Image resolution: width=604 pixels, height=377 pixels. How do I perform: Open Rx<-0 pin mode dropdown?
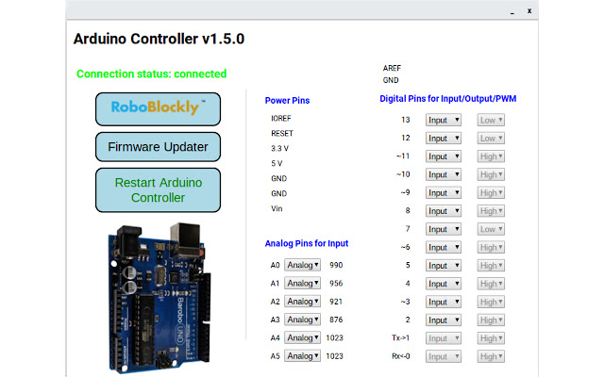443,356
